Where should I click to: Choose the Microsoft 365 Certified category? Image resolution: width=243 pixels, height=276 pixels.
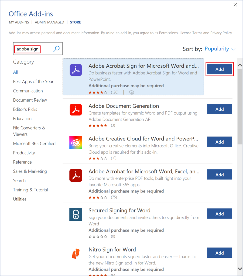(34, 143)
